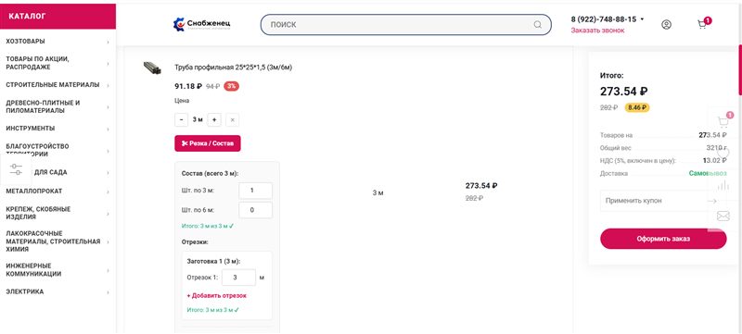The width and height of the screenshot is (742, 334).
Task: Click the Резка / Состав button
Action: (207, 143)
